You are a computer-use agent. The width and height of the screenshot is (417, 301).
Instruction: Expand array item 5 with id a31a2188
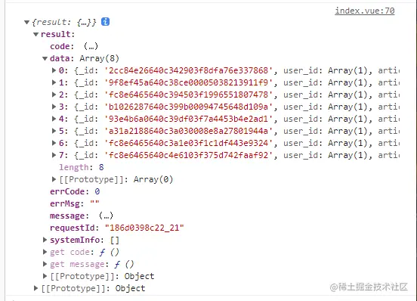click(54, 131)
